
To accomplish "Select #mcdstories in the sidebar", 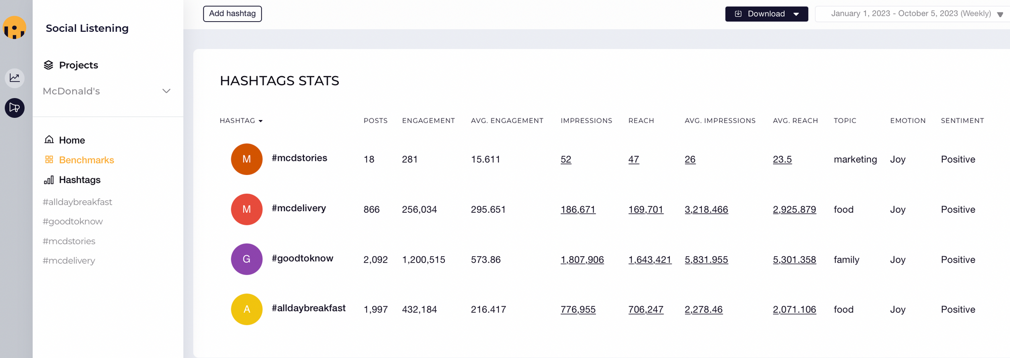I will click(69, 241).
